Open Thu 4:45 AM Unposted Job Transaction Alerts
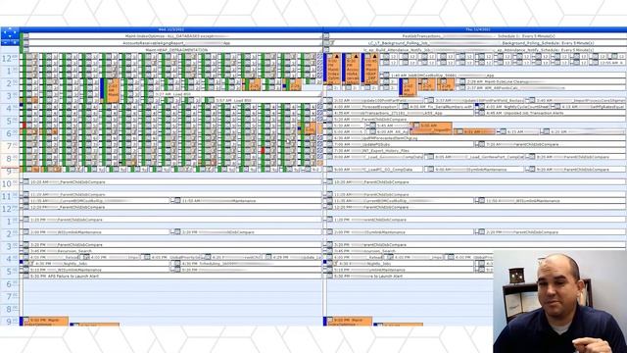Screen dimensions: 627x353 tap(552, 114)
